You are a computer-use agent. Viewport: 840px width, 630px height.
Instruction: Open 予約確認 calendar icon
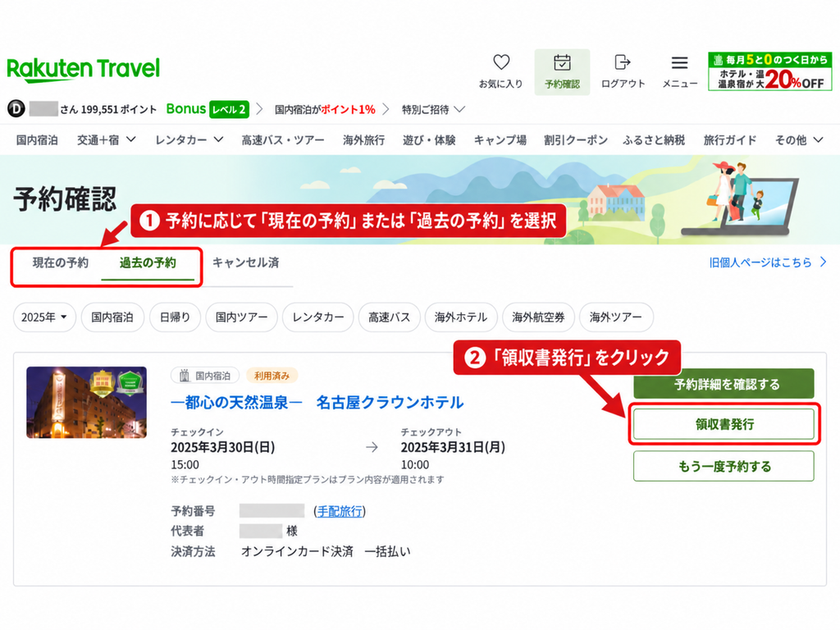click(562, 62)
